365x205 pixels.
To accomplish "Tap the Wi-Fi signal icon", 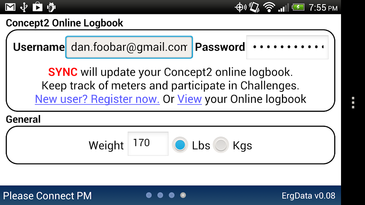I will tap(269, 7).
